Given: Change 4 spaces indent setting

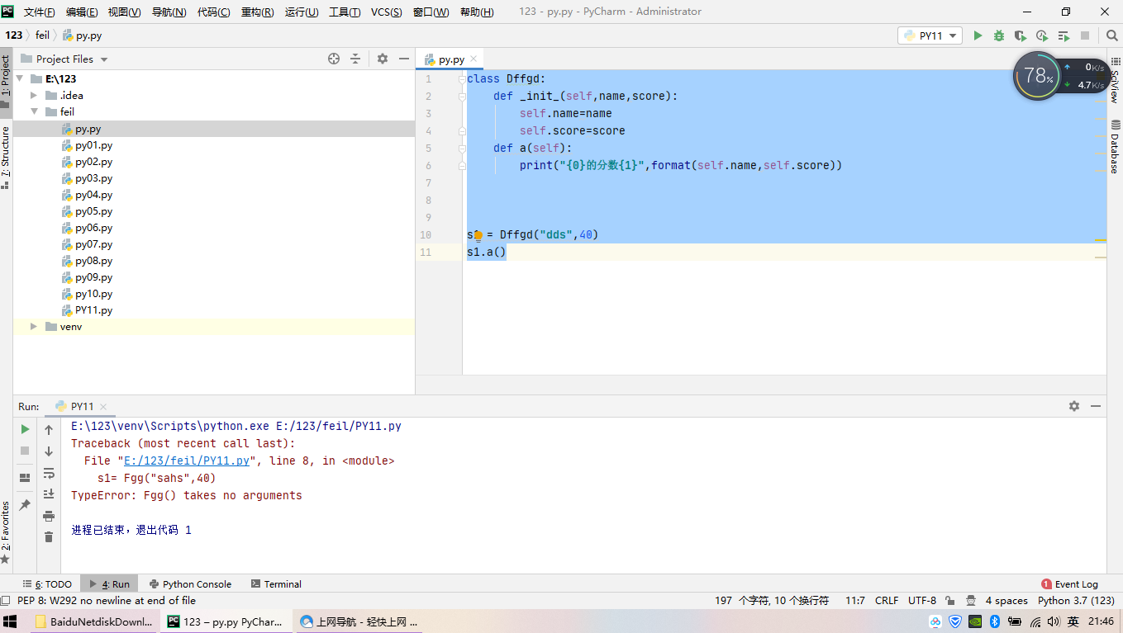Looking at the screenshot, I should (x=1006, y=601).
